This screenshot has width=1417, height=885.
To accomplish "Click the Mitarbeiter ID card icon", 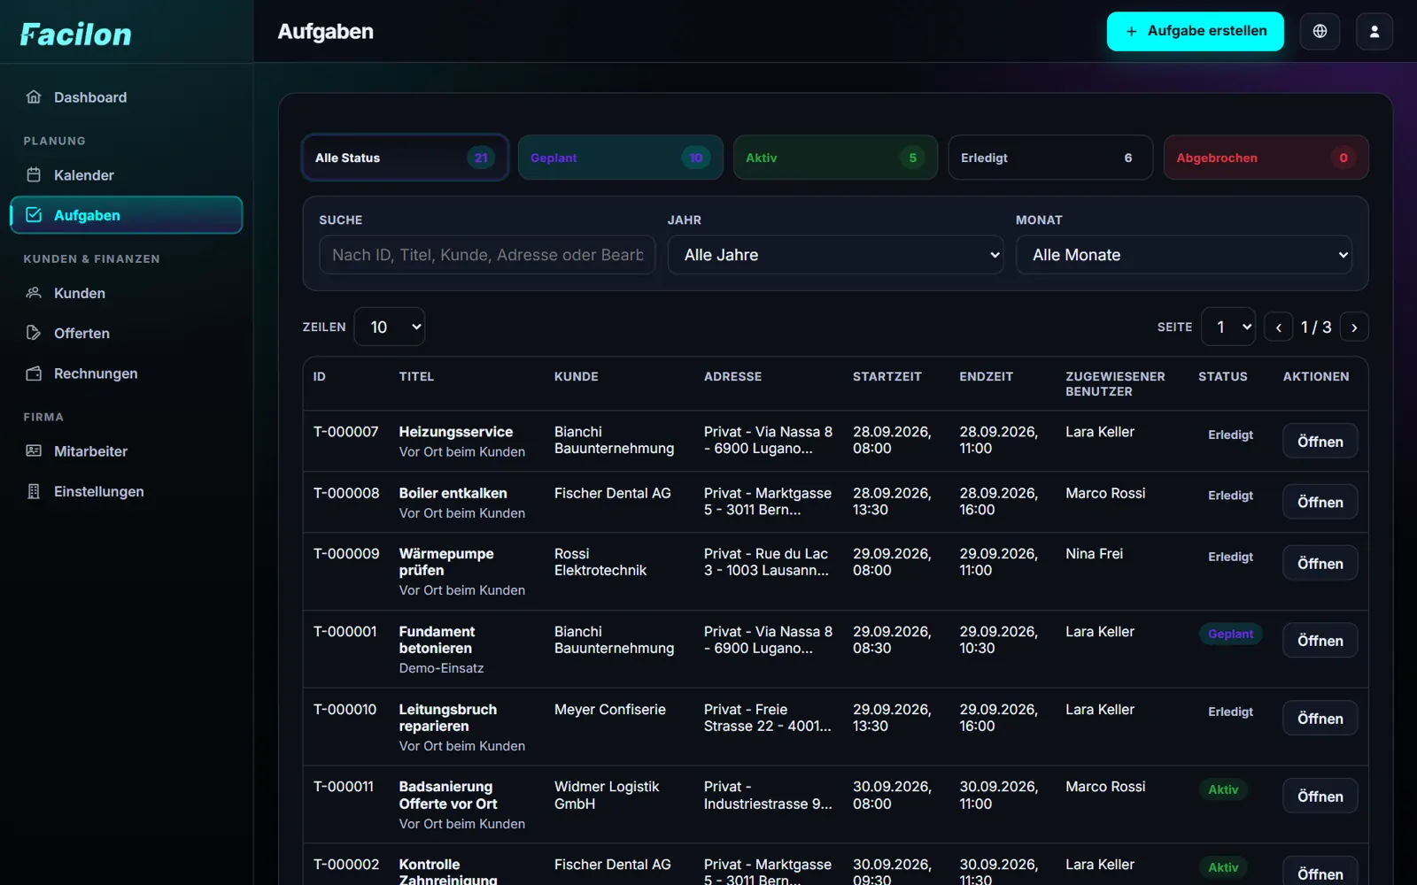I will tap(34, 451).
